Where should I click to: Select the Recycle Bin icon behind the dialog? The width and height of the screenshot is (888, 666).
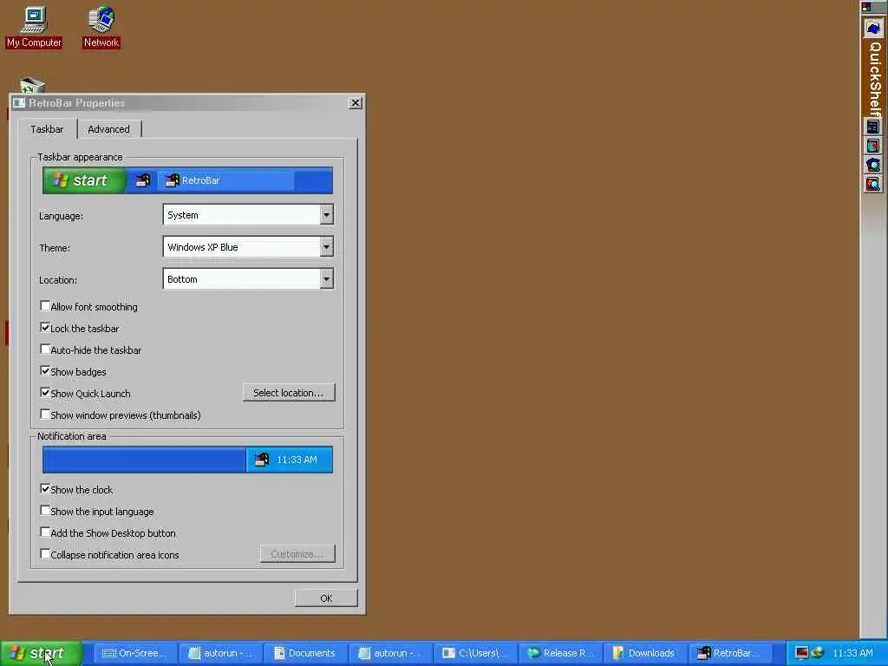tap(32, 86)
